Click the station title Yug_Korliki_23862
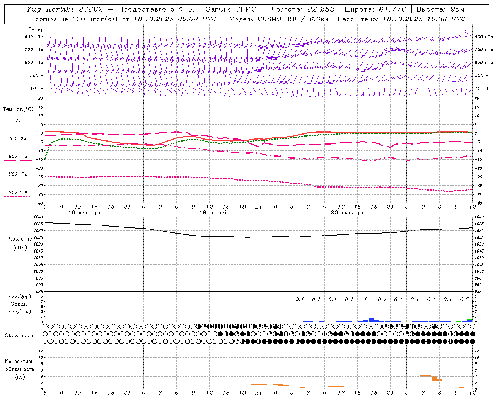The width and height of the screenshot is (495, 396). [65, 9]
